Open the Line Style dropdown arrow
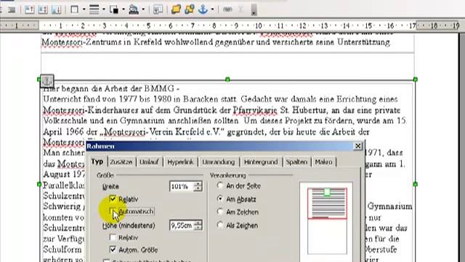 [x=103, y=9]
